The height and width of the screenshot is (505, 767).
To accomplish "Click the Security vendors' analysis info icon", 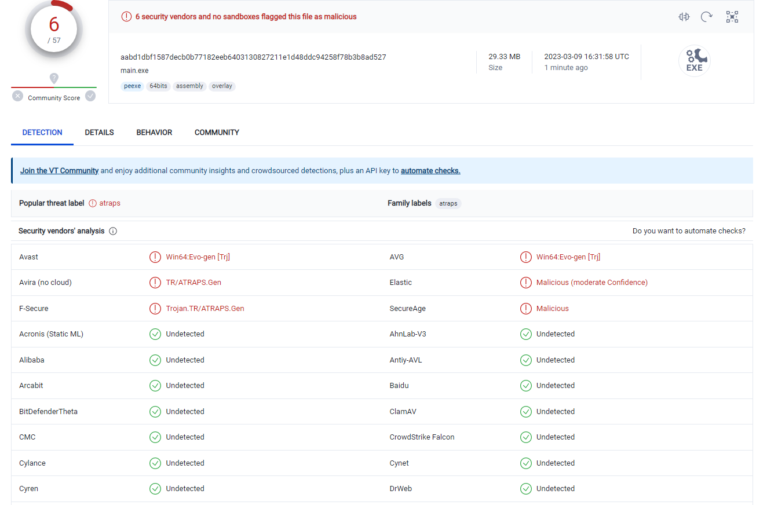I will 113,231.
